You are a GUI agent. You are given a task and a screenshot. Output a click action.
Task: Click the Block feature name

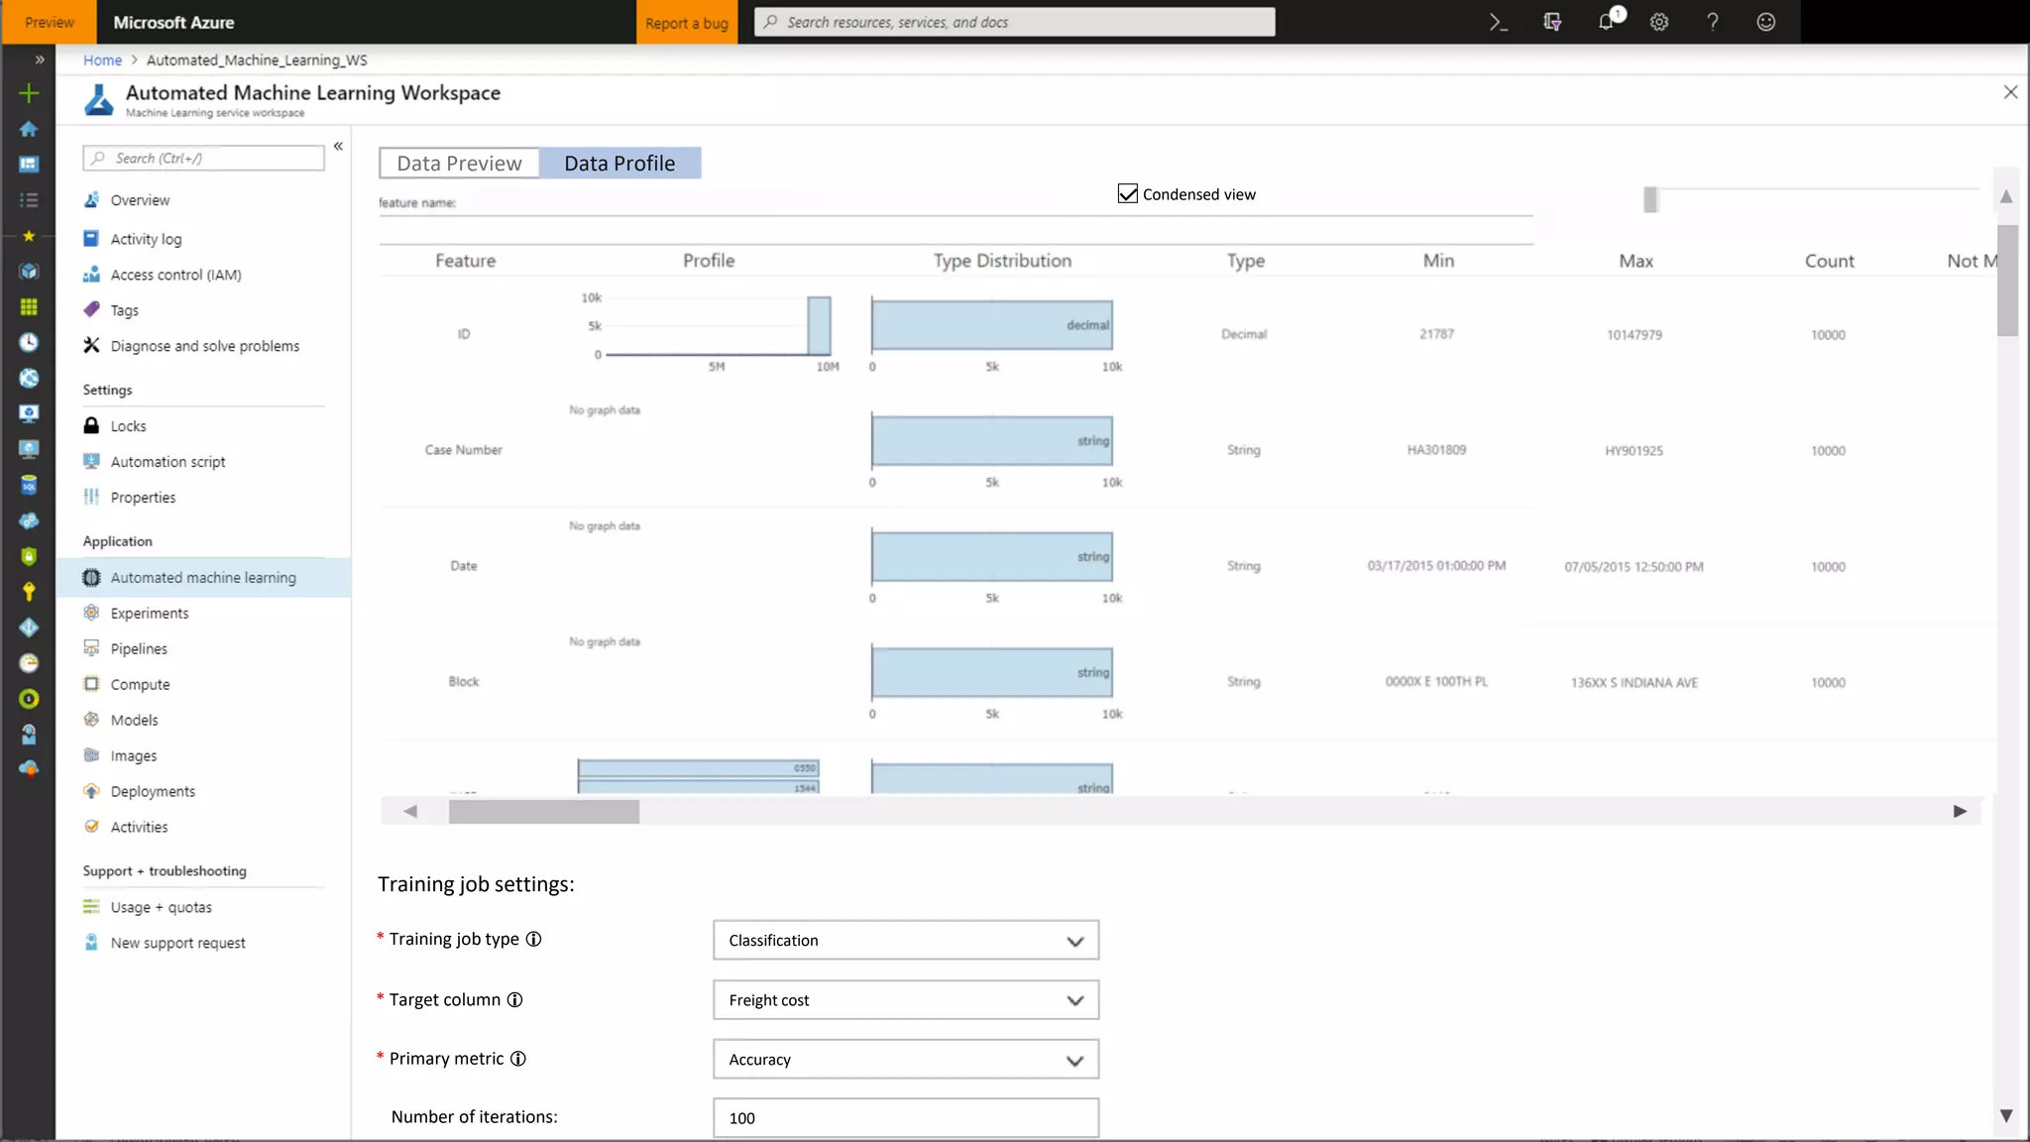click(463, 681)
